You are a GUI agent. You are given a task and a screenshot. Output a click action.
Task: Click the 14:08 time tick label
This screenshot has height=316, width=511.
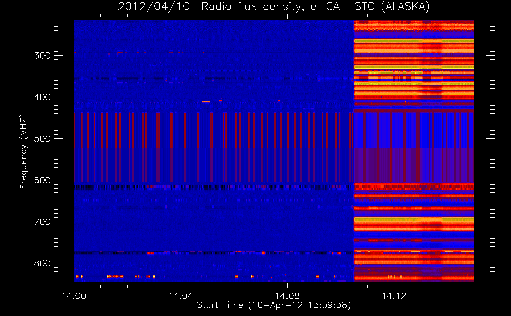coord(287,296)
